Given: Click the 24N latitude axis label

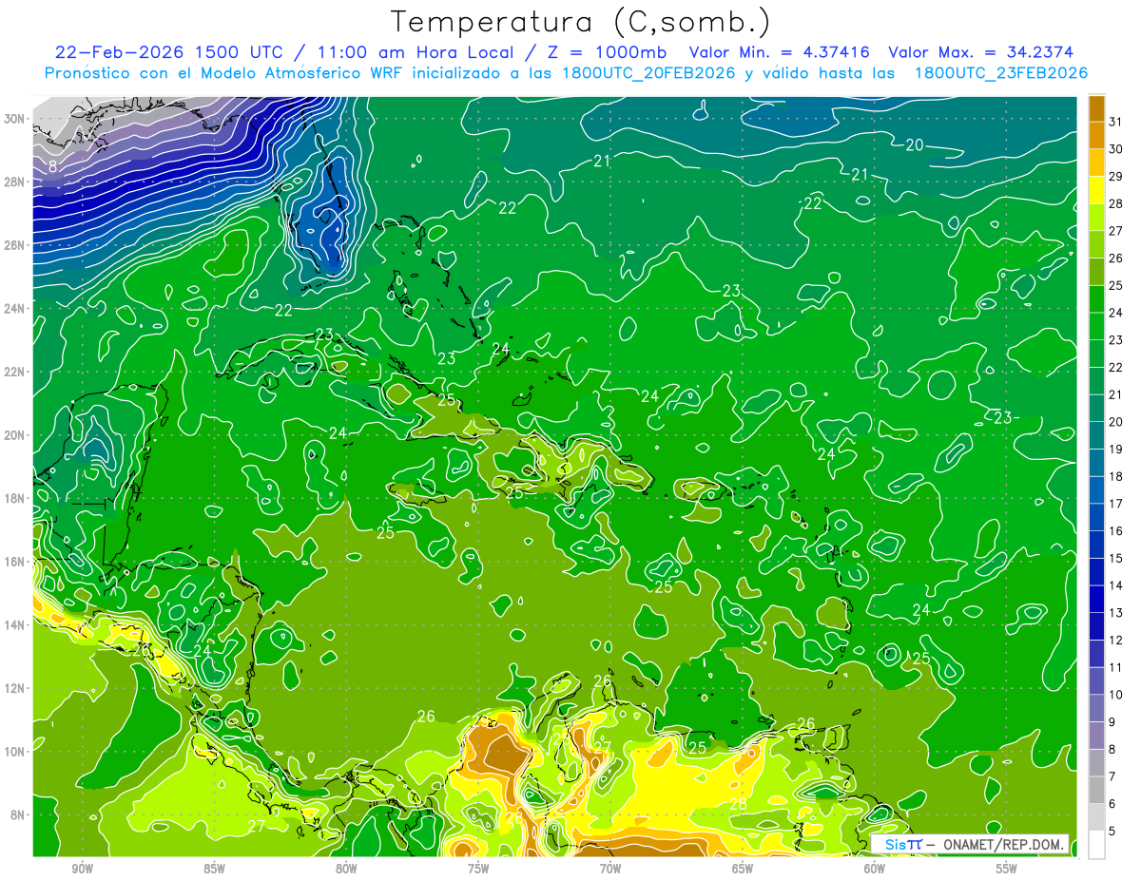Looking at the screenshot, I should pyautogui.click(x=15, y=308).
